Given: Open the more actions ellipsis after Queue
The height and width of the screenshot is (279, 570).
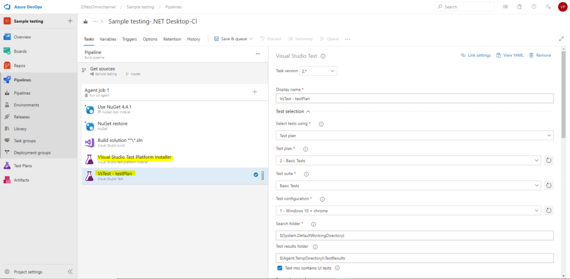Looking at the screenshot, I should (348, 39).
